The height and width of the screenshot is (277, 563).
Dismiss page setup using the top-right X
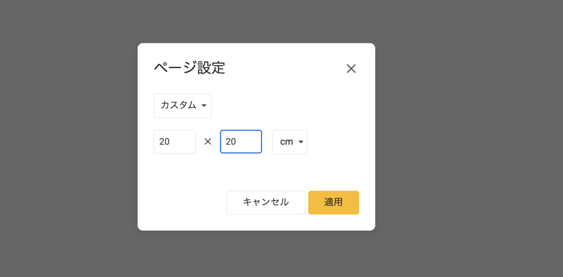[351, 68]
